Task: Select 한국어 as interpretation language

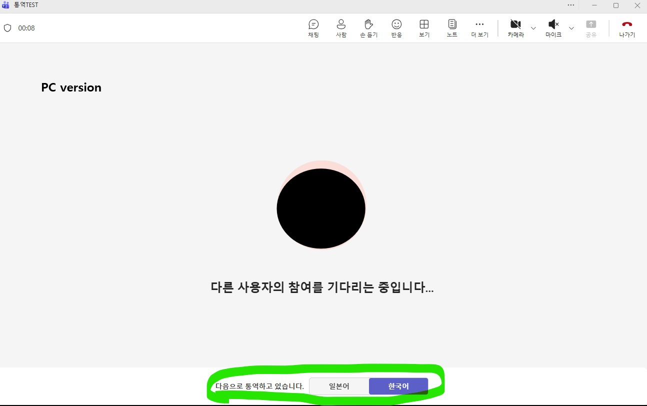Action: [398, 386]
